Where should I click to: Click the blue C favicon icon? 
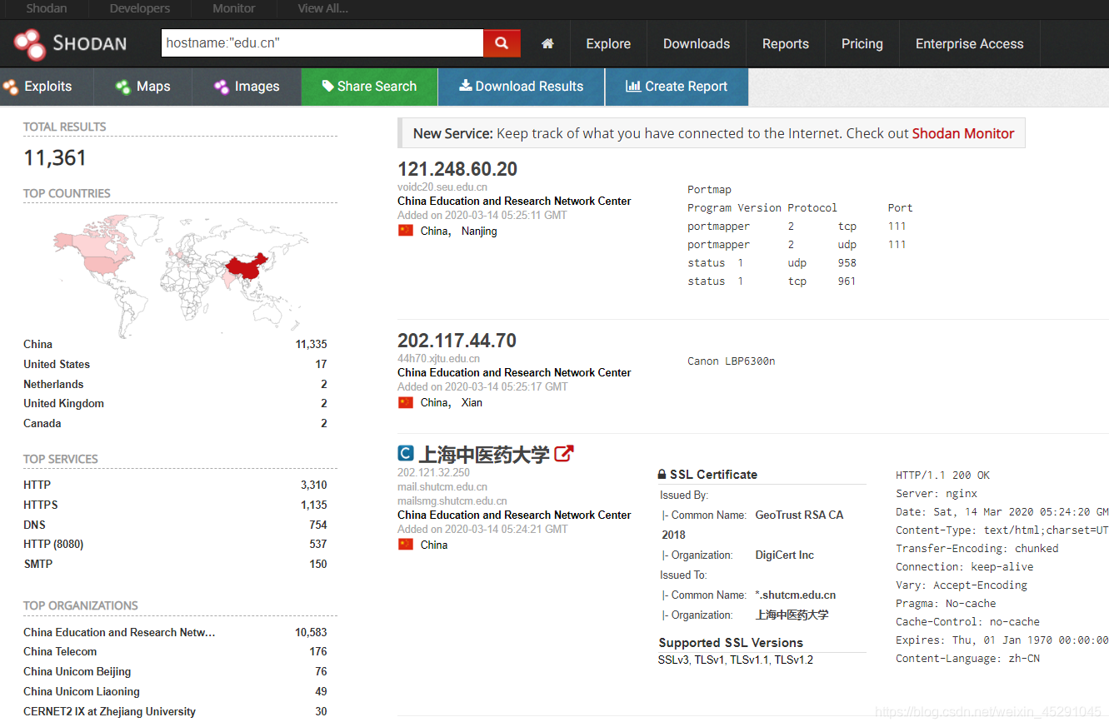[x=406, y=454]
